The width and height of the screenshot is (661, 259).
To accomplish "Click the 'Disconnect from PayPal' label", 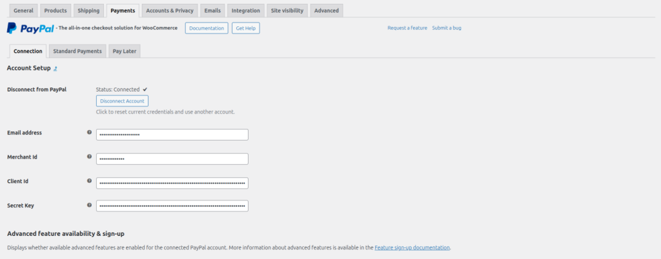I will (37, 90).
